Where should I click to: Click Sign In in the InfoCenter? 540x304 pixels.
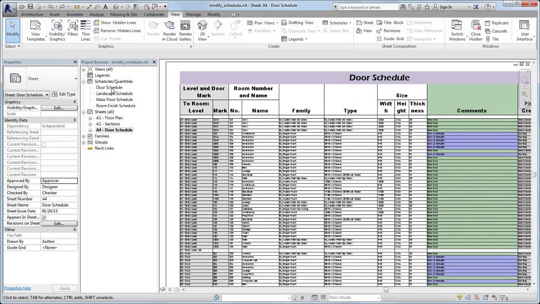point(445,7)
